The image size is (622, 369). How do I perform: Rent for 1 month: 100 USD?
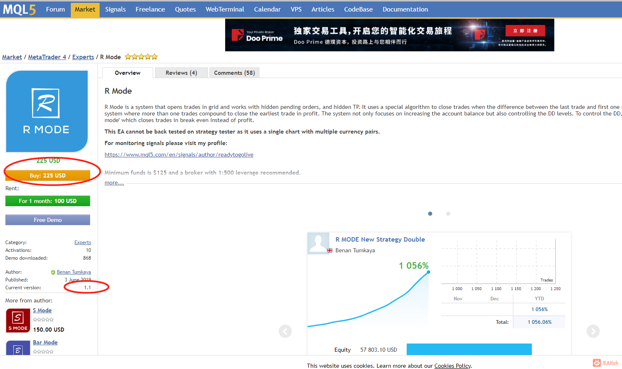pos(48,201)
